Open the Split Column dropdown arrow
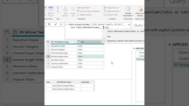Screen dimensions: 189x106 click(x=69, y=16)
